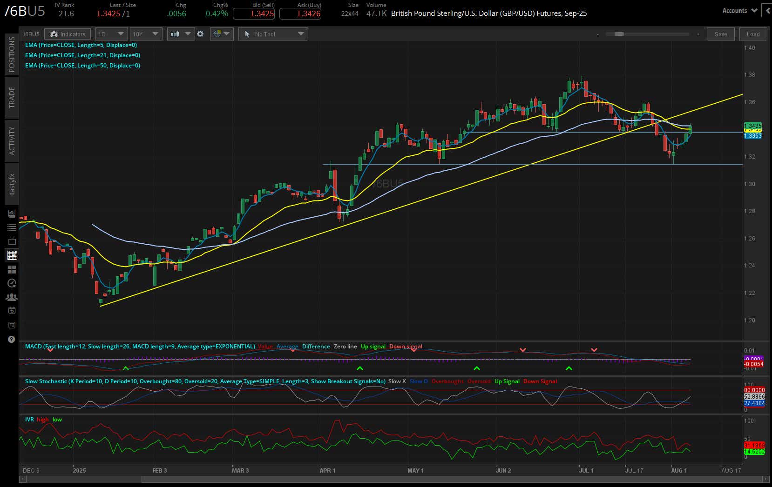The image size is (772, 487).
Task: Open the FX sidebar icon
Action: 12,325
